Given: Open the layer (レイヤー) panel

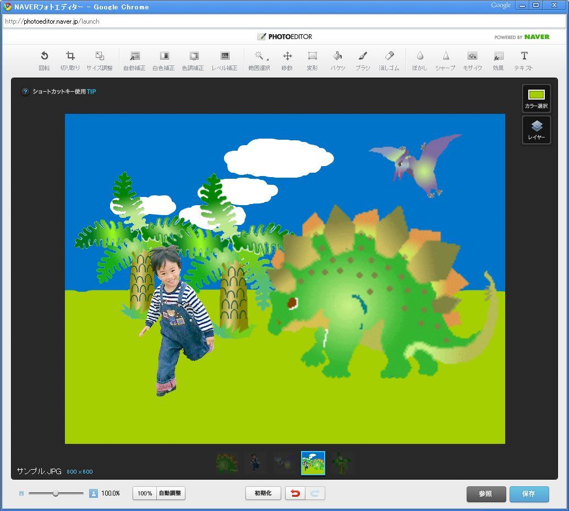Looking at the screenshot, I should tap(537, 130).
